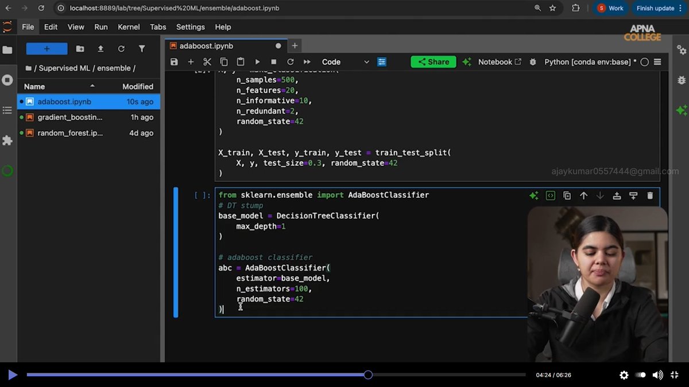The width and height of the screenshot is (689, 387).
Task: Enable the debugger bug icon in the notebook toolbar
Action: tap(533, 62)
